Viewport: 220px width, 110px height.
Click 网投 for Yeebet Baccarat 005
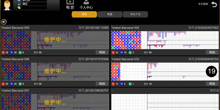click(102, 52)
